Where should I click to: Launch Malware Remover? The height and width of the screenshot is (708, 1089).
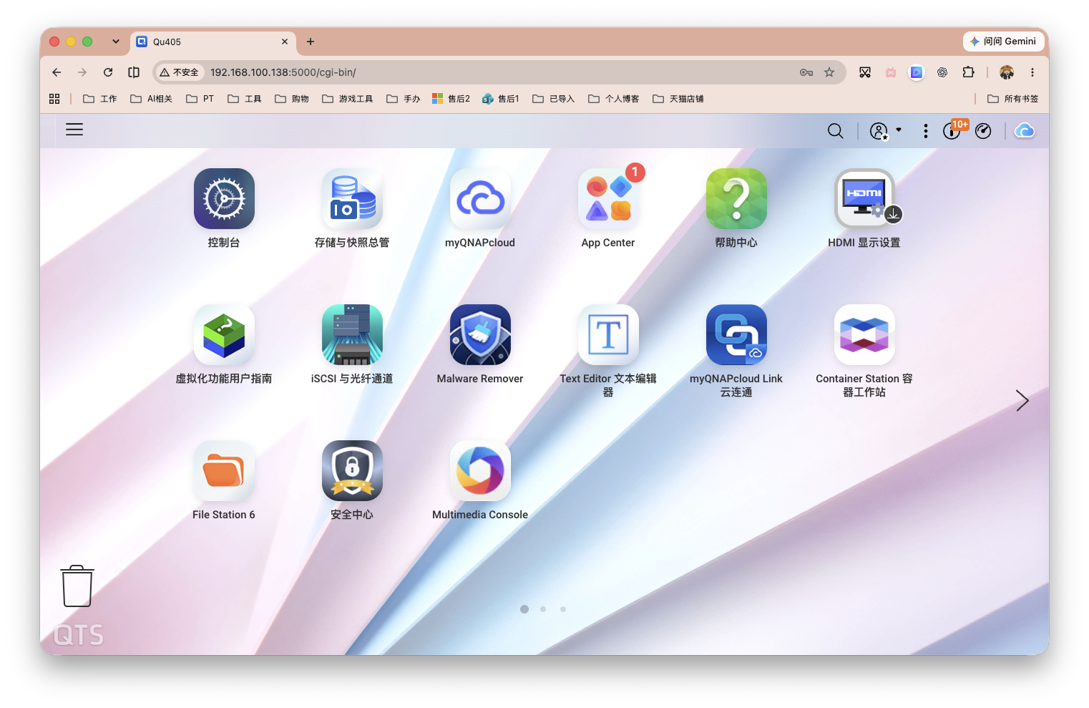[480, 335]
